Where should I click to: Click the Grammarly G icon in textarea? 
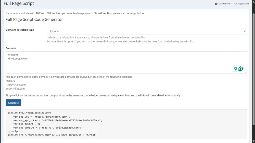[241, 69]
